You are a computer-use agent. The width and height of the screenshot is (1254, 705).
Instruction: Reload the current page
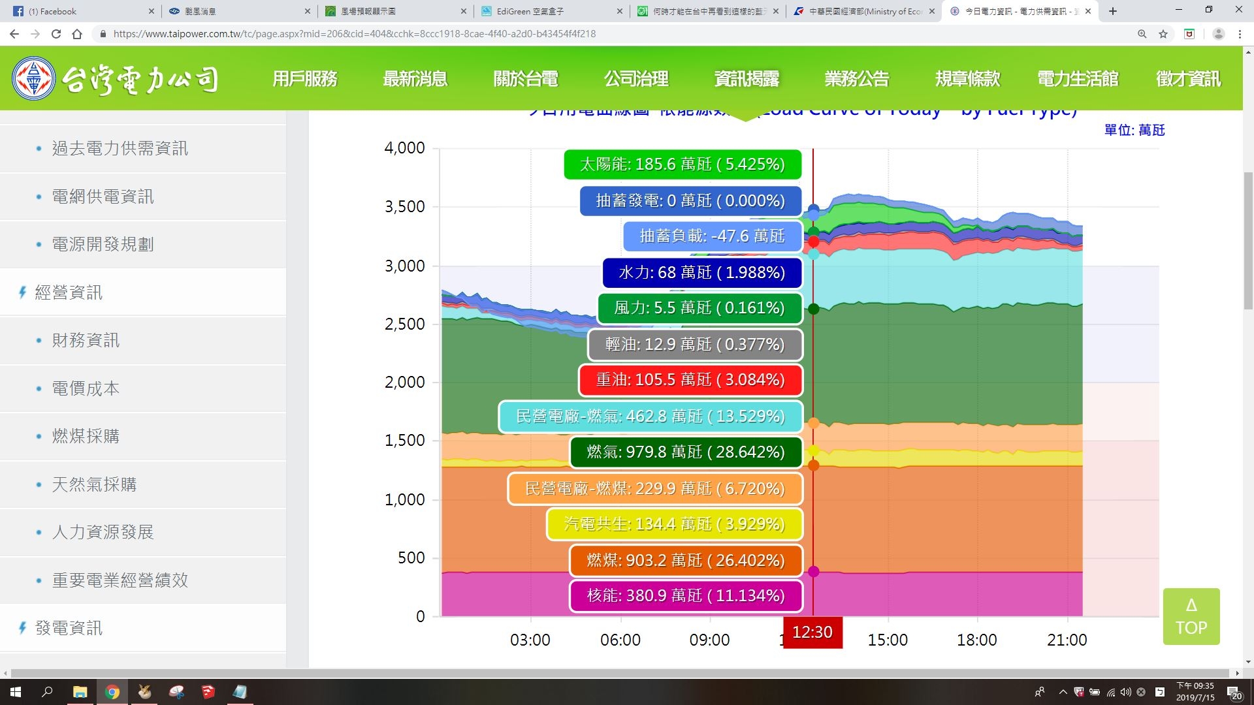pos(56,34)
